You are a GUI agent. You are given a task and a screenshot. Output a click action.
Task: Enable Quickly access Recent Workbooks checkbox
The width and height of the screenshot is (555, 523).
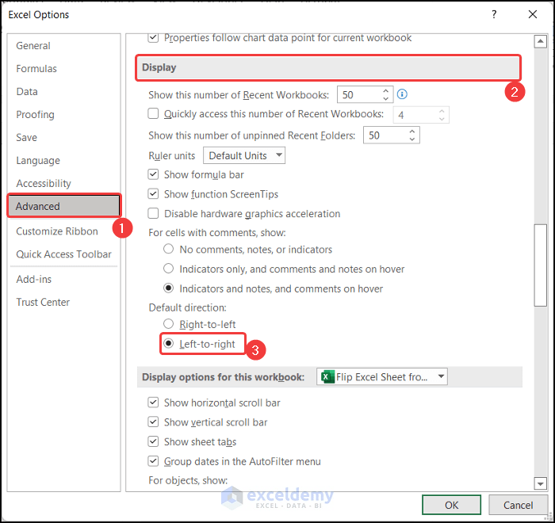153,113
